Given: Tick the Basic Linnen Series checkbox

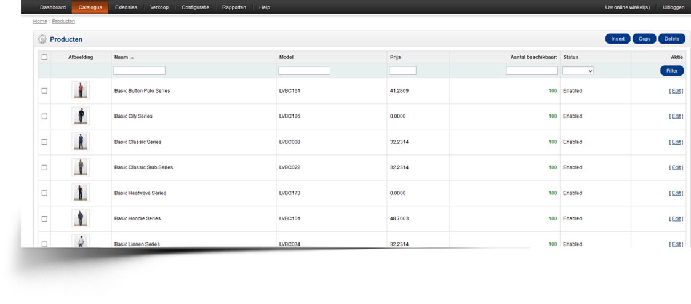Looking at the screenshot, I should tap(44, 244).
